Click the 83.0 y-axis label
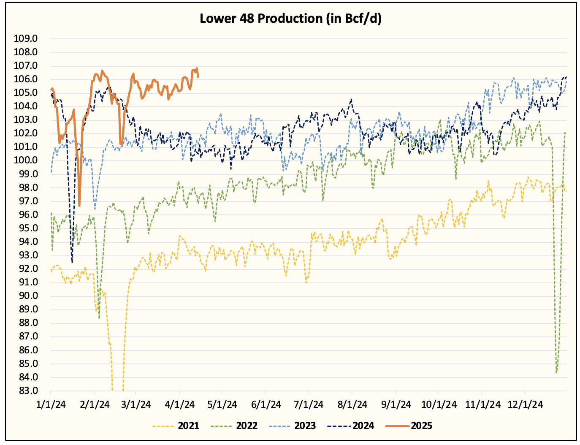The image size is (580, 445). click(x=28, y=390)
